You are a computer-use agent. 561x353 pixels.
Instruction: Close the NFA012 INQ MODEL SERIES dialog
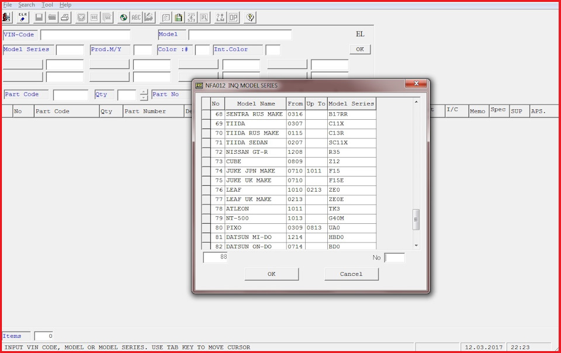[x=416, y=84]
